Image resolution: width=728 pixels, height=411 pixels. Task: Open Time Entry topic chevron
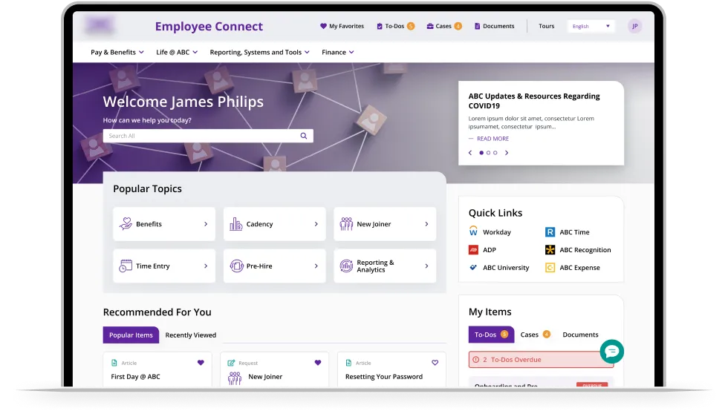[206, 266]
